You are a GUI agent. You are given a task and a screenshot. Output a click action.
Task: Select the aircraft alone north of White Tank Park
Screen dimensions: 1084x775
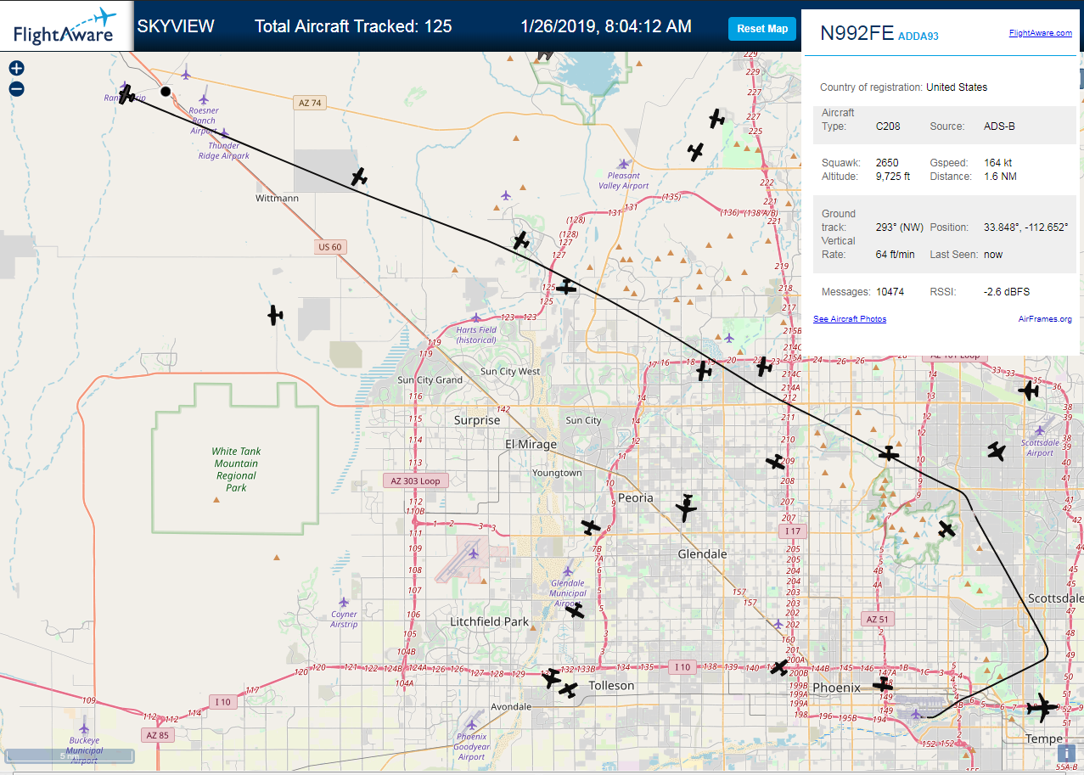tap(275, 316)
